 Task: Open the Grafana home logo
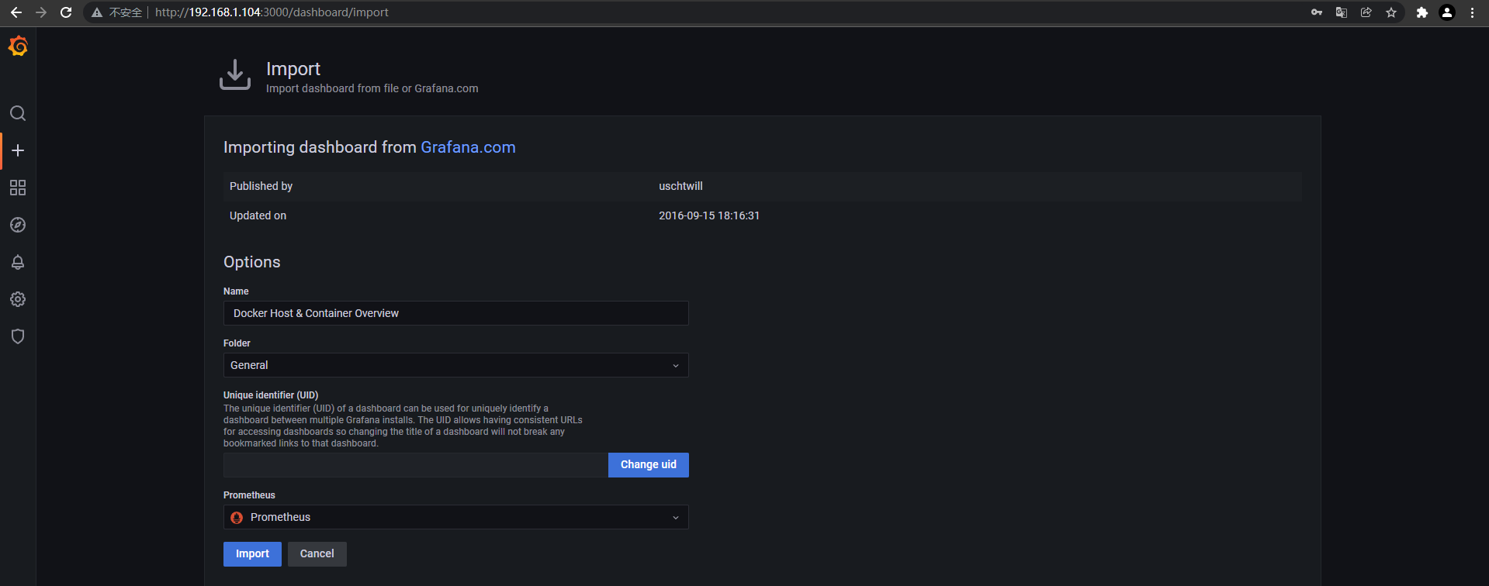coord(18,47)
